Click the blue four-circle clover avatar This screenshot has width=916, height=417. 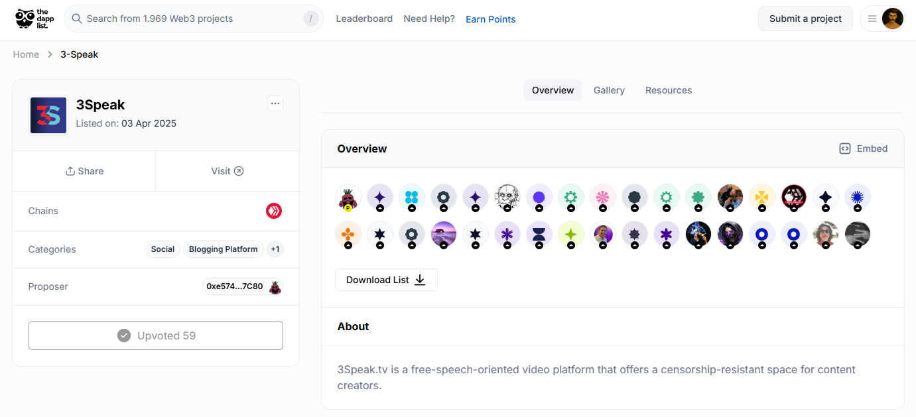point(412,198)
